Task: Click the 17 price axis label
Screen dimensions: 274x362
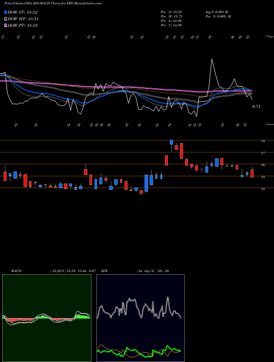Action: tap(262, 153)
